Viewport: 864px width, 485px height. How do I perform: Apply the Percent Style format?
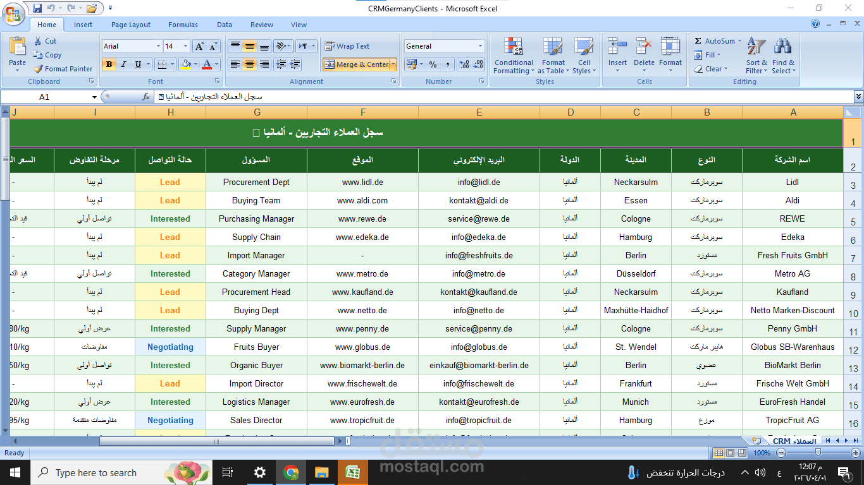click(433, 64)
